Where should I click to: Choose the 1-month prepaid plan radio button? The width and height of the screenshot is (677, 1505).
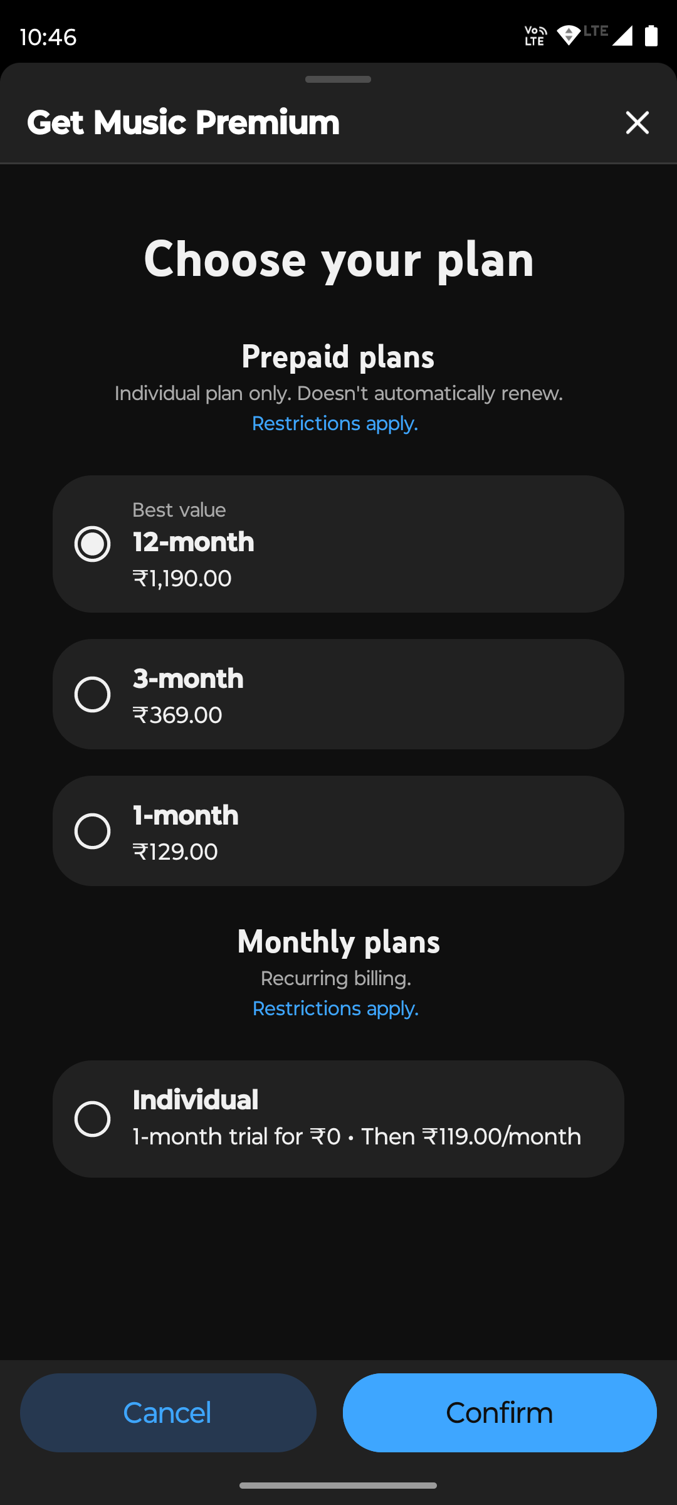click(x=93, y=831)
